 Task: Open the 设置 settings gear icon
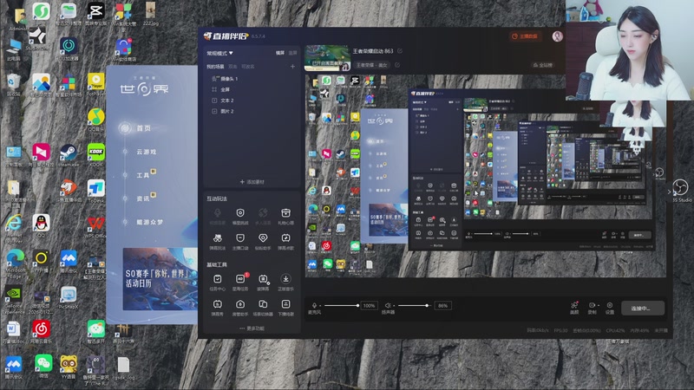610,305
